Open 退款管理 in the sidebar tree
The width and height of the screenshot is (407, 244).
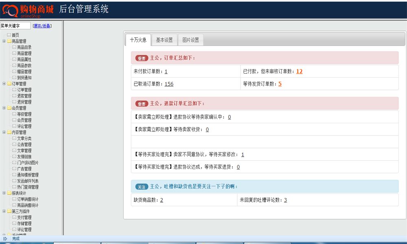tap(24, 96)
